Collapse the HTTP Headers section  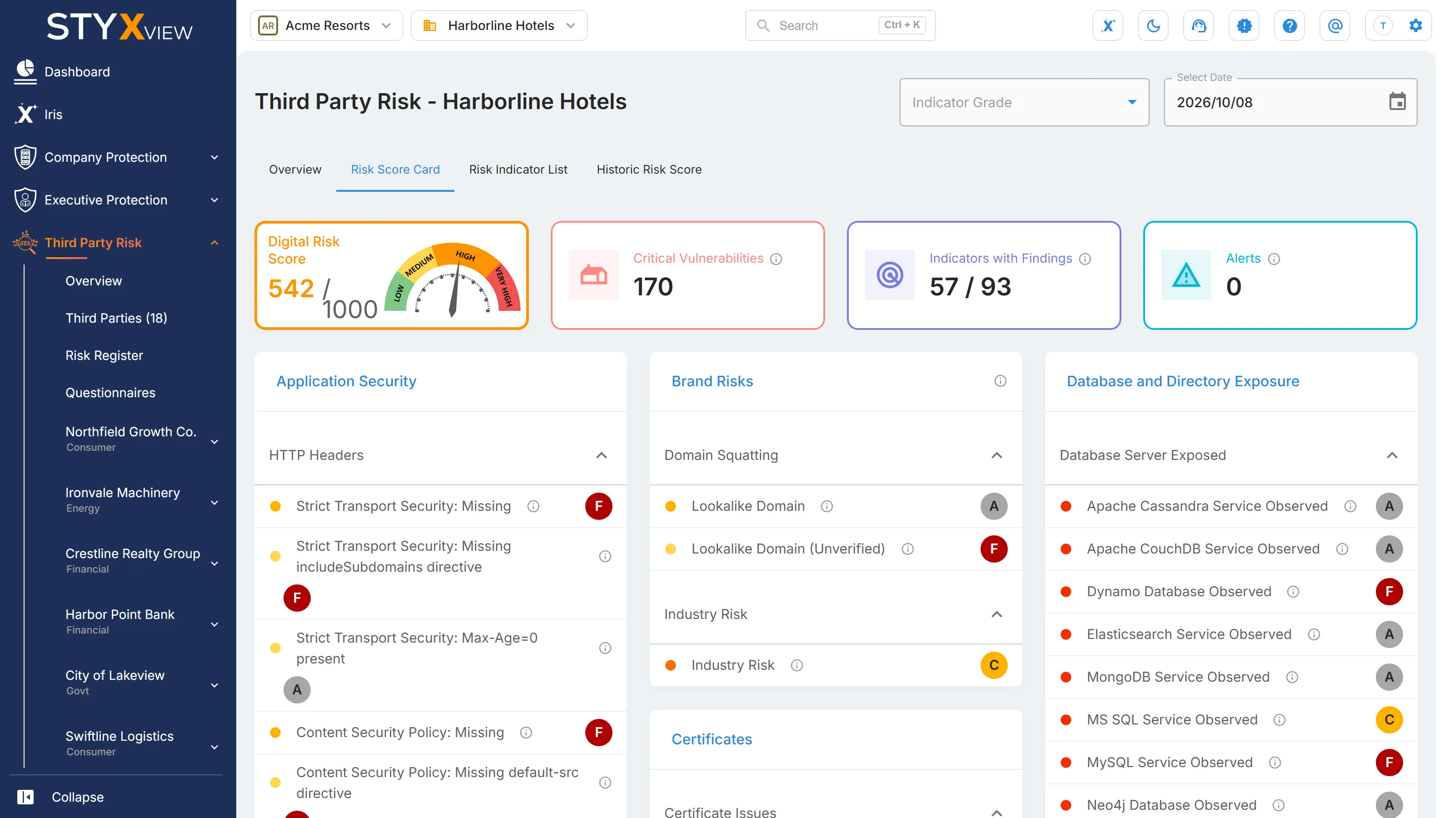[602, 455]
